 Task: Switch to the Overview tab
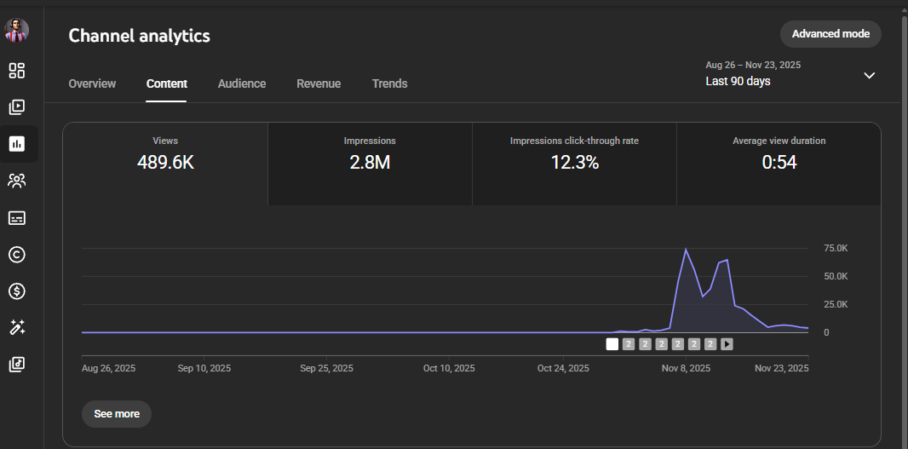point(92,83)
